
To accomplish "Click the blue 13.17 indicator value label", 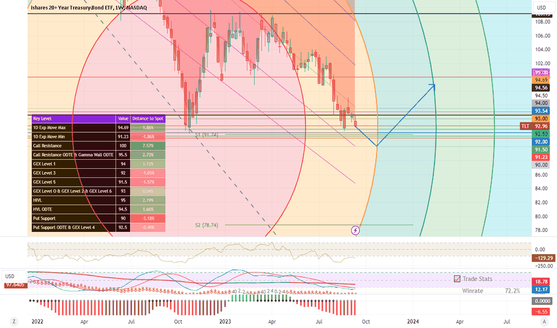I will point(541,289).
